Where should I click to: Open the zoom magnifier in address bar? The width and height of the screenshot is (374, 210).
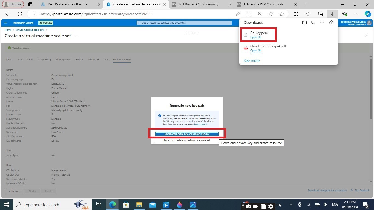point(260,14)
